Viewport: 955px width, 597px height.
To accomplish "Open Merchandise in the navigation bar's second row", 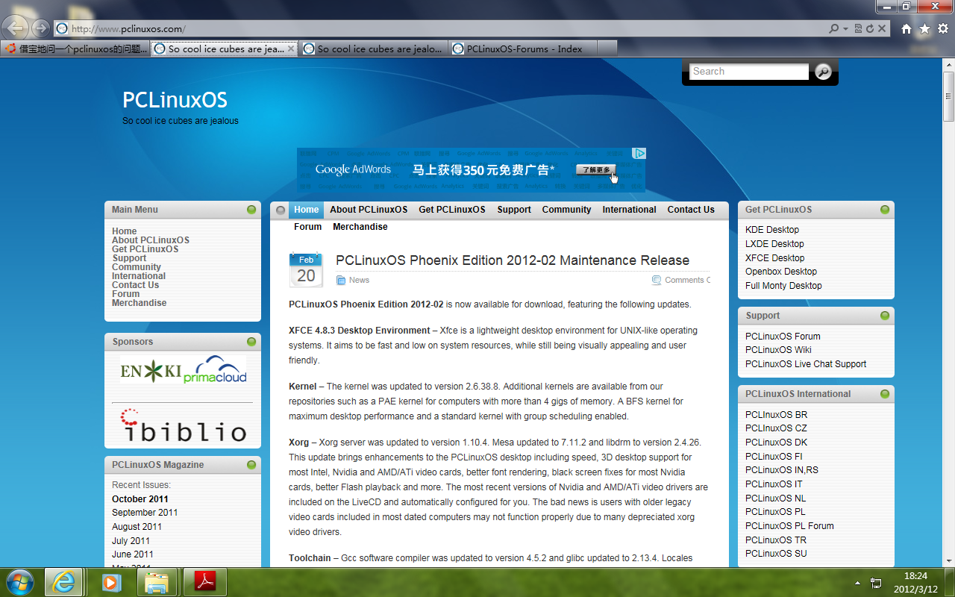I will [360, 227].
